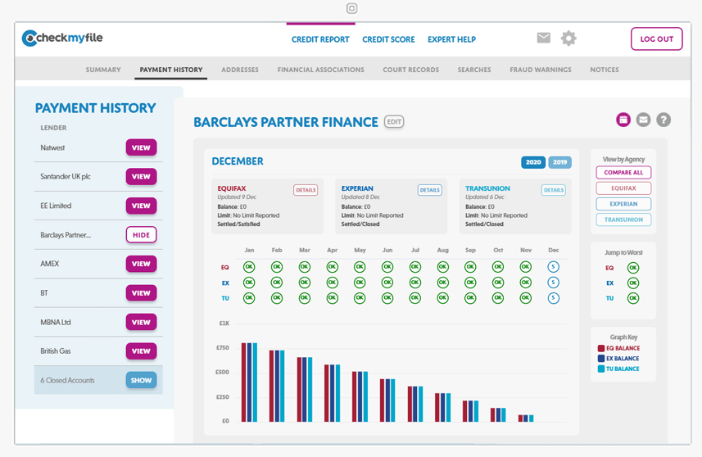Edit the Barclays Partner Finance name
The height and width of the screenshot is (457, 702).
[x=394, y=122]
